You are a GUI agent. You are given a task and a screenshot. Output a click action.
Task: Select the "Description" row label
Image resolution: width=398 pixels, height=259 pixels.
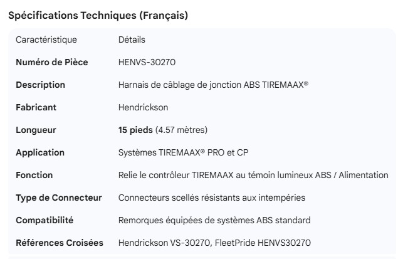tap(40, 85)
